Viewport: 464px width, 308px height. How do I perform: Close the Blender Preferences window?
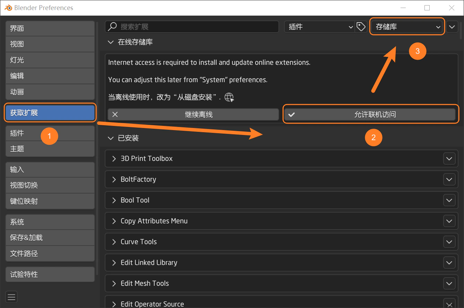[x=452, y=8]
